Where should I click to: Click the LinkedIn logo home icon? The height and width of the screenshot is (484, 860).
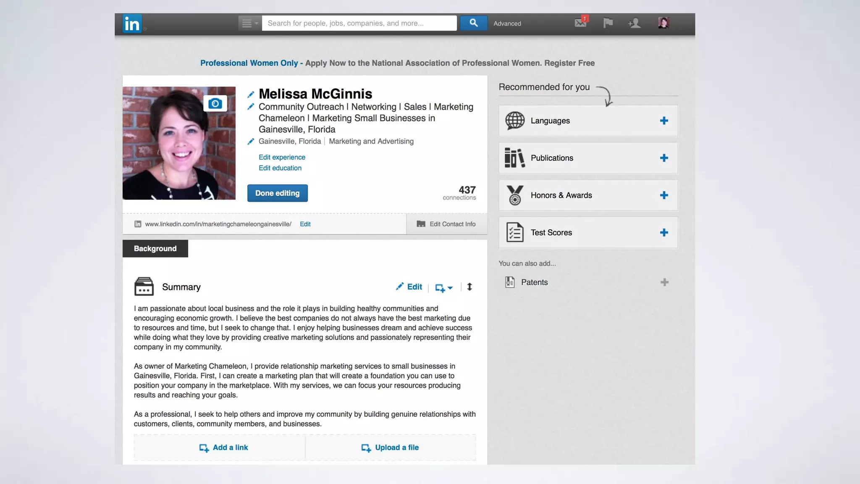pyautogui.click(x=132, y=24)
